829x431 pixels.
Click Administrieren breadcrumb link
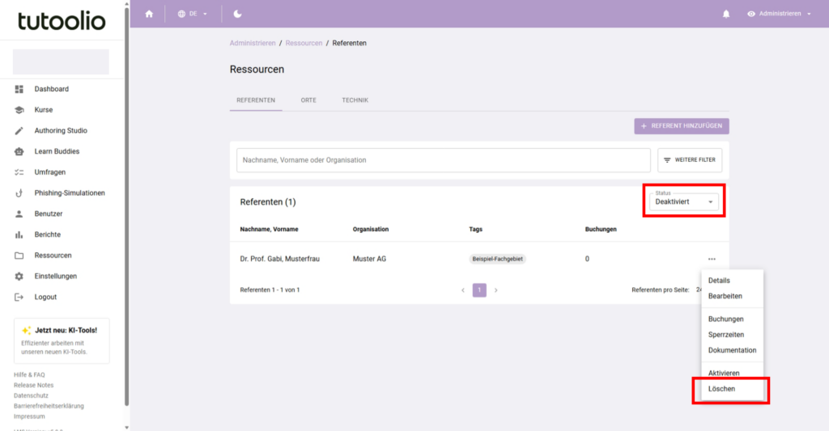253,44
